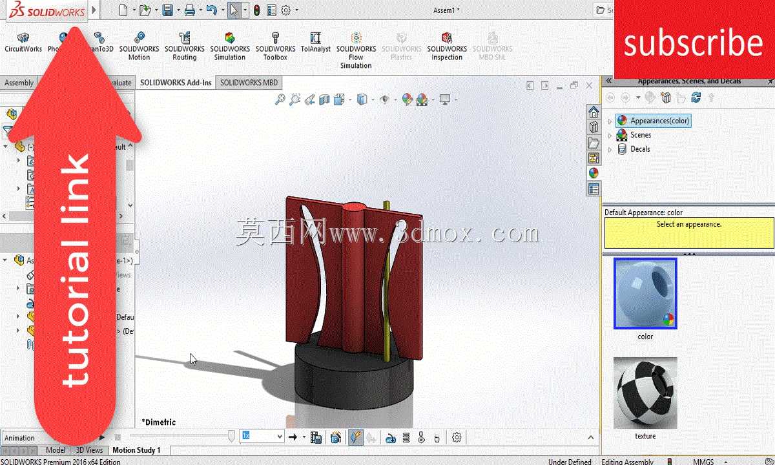Open the playback speed 1x dropdown

(280, 437)
